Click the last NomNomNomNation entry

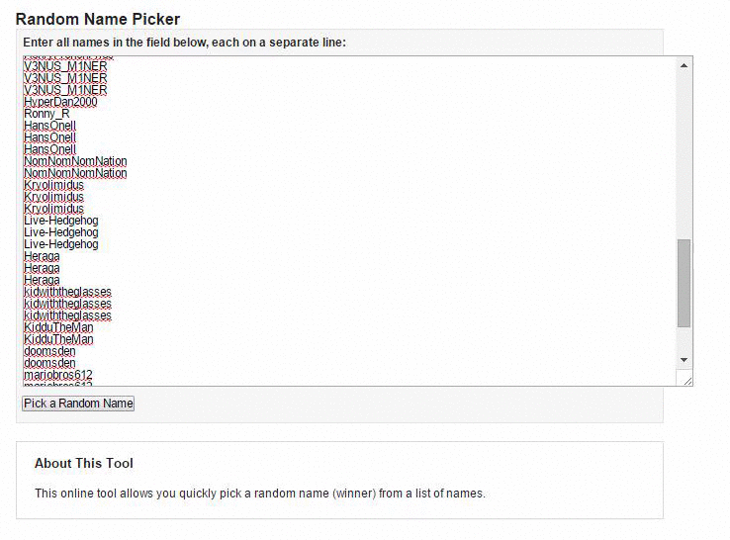[x=75, y=173]
